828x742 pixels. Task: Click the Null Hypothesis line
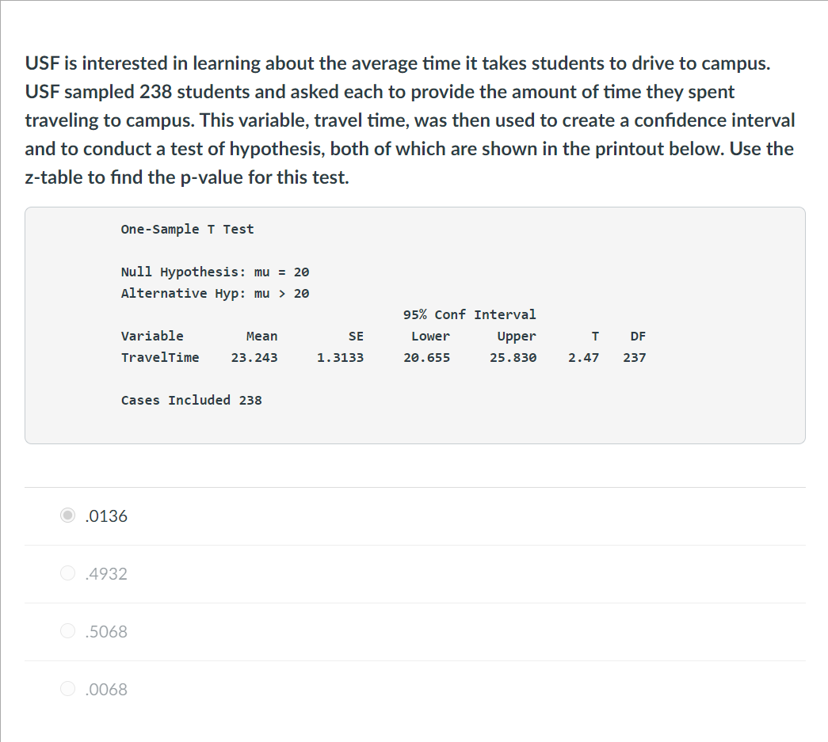point(215,272)
